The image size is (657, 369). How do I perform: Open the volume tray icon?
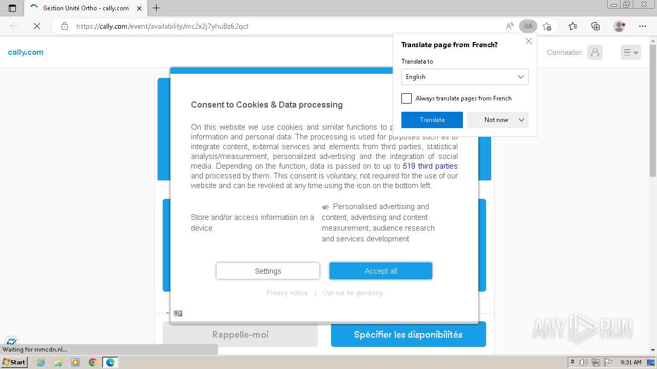584,362
